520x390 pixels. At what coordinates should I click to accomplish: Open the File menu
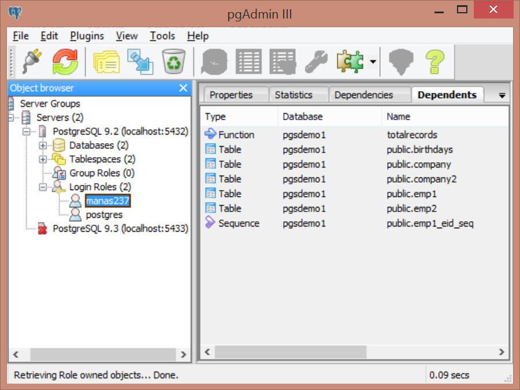click(x=21, y=36)
